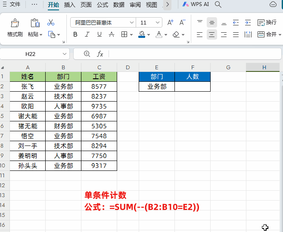Expand the font color dropdown arrow

(166, 34)
